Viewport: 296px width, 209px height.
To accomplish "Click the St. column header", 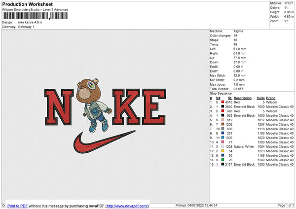I will coord(230,98).
